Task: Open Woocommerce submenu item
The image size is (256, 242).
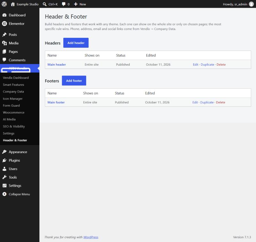Action: tap(13, 112)
